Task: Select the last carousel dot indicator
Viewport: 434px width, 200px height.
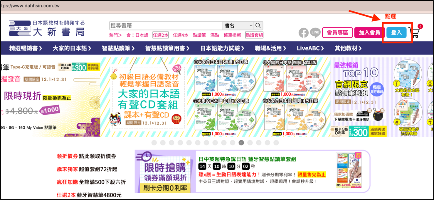Action: coord(276,143)
